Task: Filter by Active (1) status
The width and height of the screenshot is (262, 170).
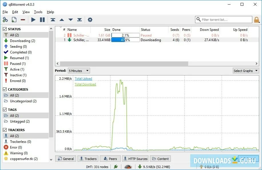Action: click(x=26, y=69)
